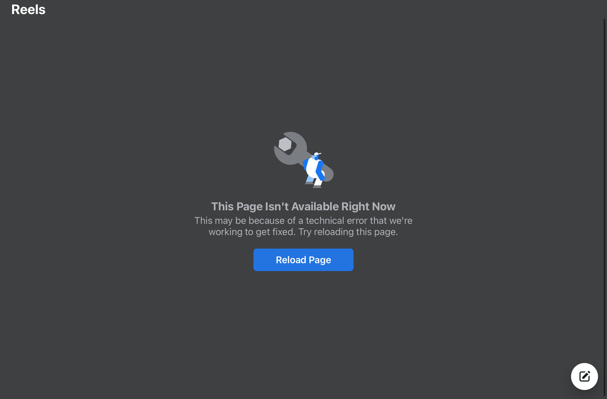Click the vertical scrollbar on the right edge
Viewport: 607px width, 399px height.
pyautogui.click(x=604, y=208)
